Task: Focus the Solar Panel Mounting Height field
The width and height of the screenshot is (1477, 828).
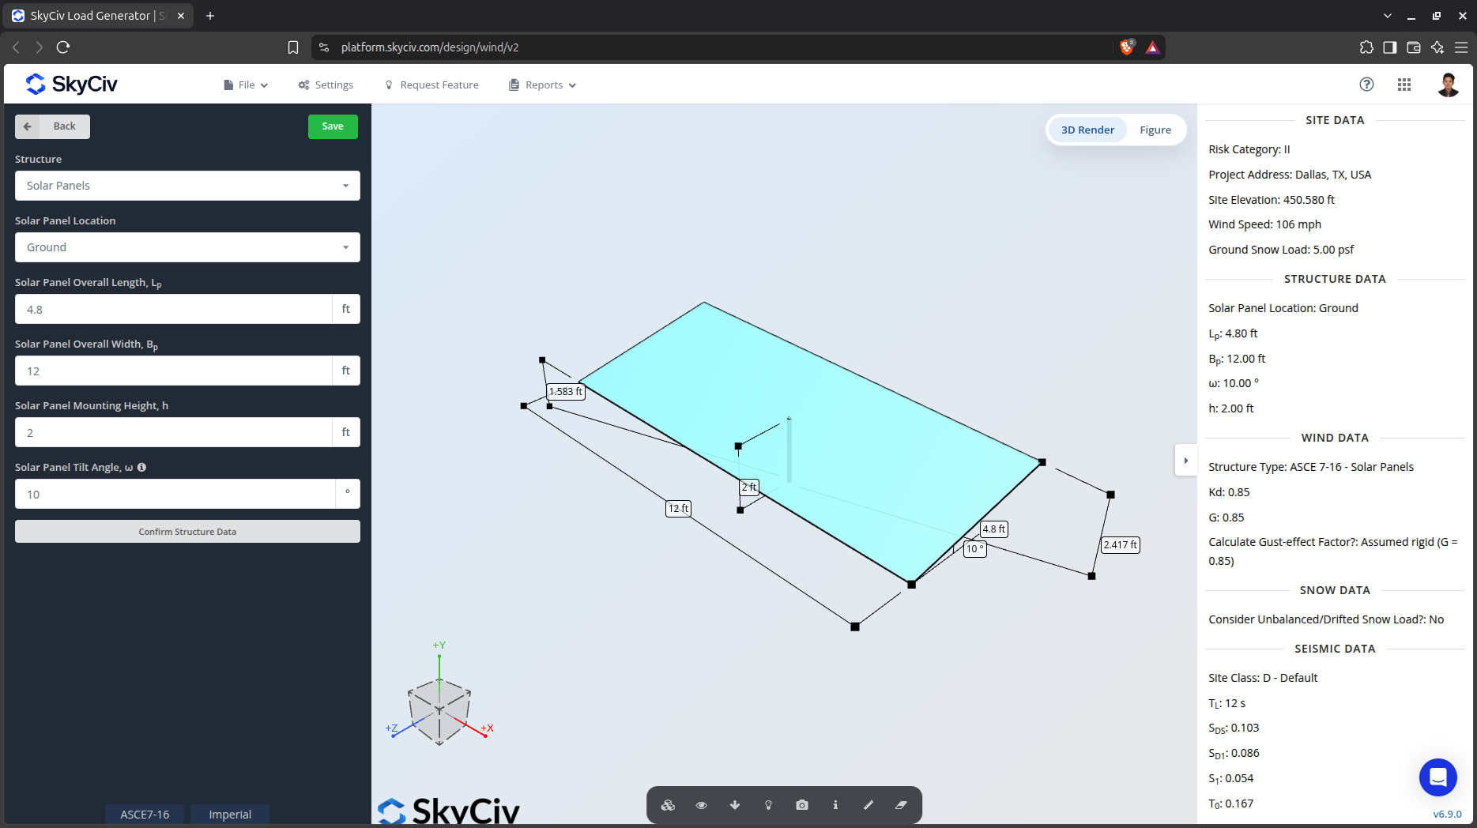Action: tap(174, 432)
